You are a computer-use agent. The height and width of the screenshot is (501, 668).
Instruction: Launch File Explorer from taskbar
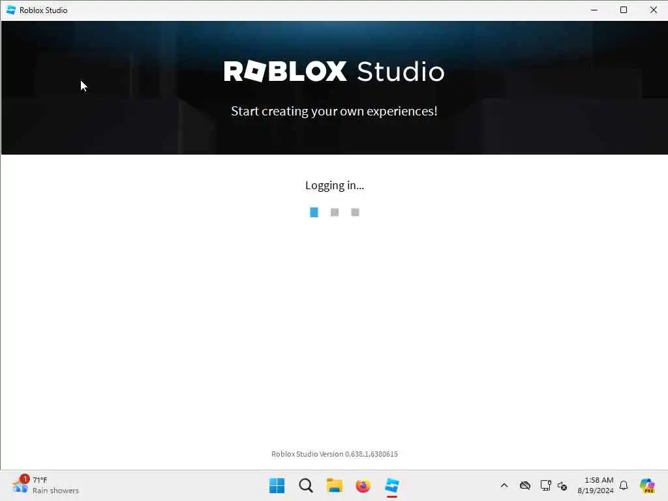[335, 485]
